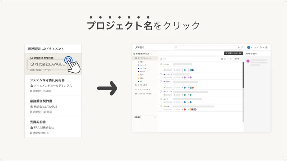Viewport: 287px width, 161px height.
Task: Open the bell notifications icon in header
Action: coord(261,48)
